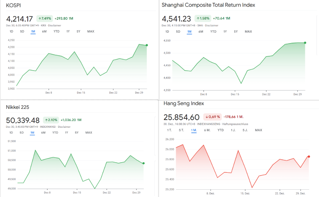
Task: Click the Nikkei 225 2.10% up-arrow badge
Action: pyautogui.click(x=51, y=120)
